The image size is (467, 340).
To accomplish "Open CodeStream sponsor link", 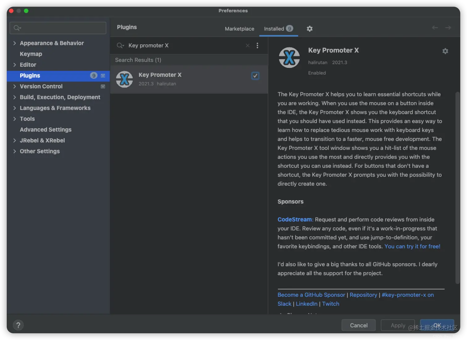I will point(295,219).
